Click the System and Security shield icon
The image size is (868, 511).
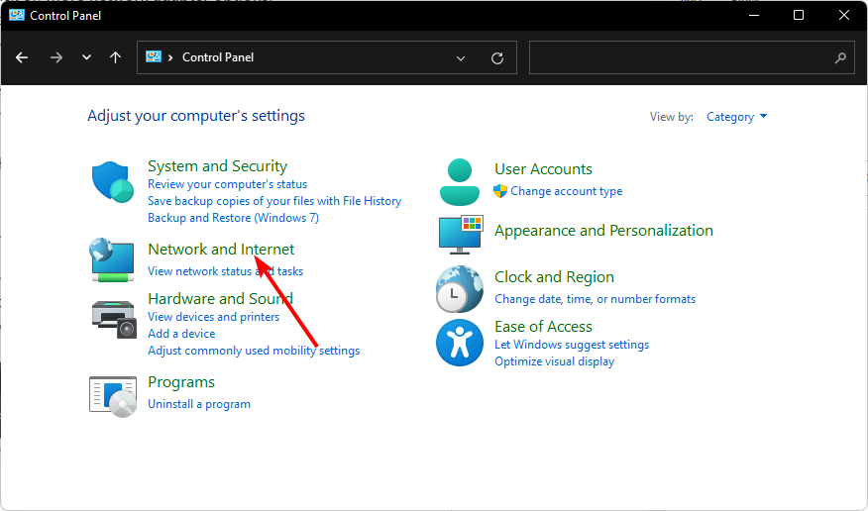coord(112,182)
